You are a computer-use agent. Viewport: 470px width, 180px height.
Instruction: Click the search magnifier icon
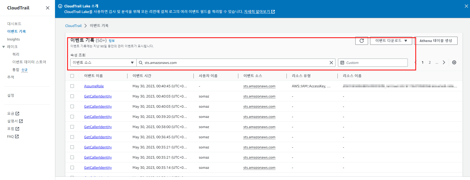click(x=141, y=63)
